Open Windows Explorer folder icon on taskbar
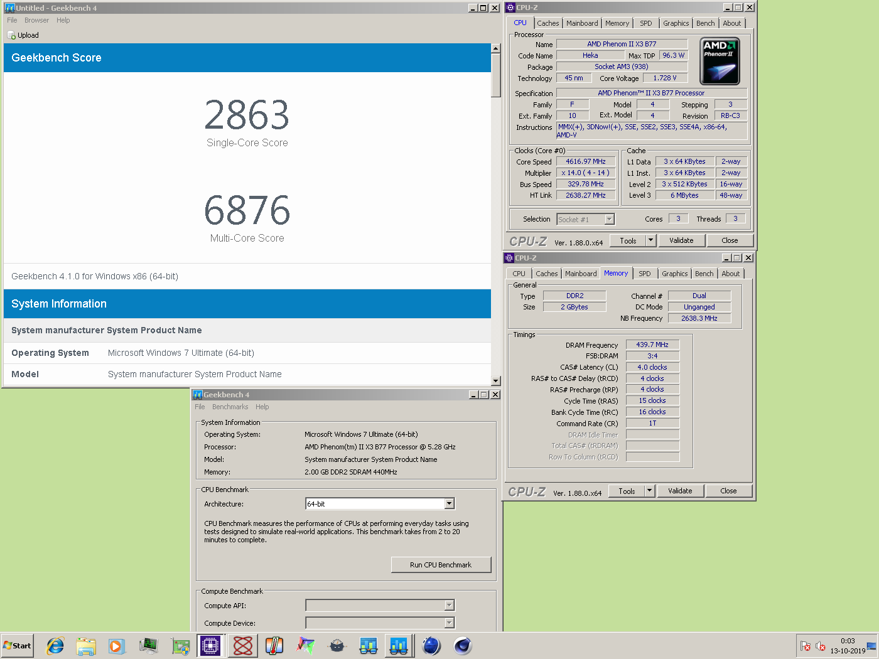This screenshot has width=879, height=659. [x=86, y=645]
